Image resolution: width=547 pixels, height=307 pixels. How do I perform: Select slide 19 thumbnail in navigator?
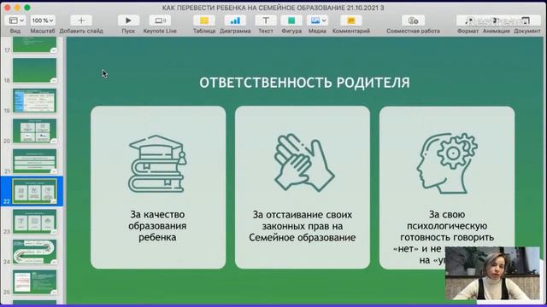coord(34,101)
